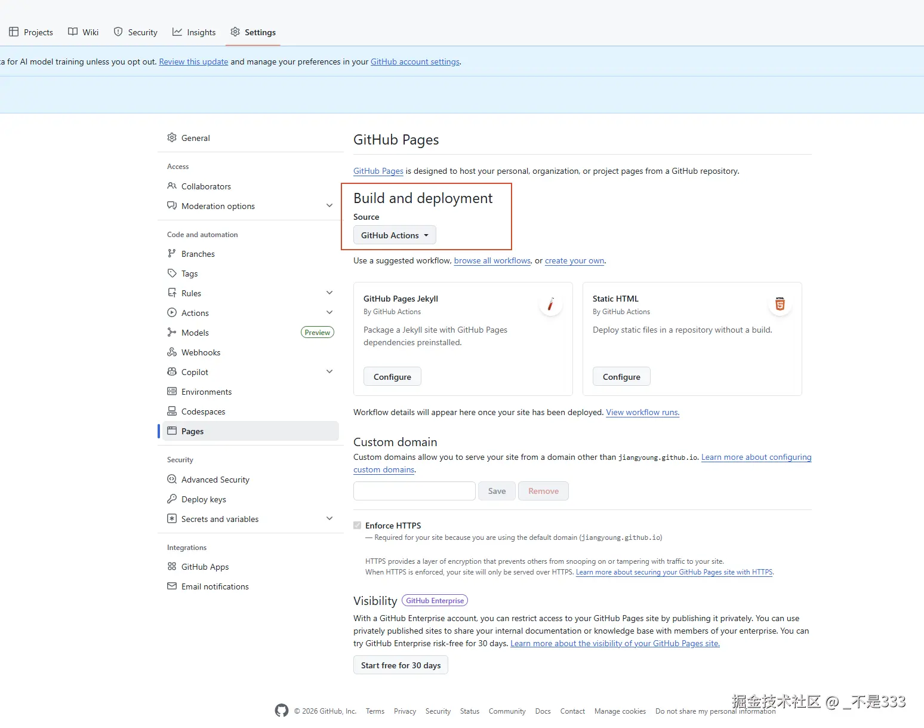Viewport: 924px width, 728px height.
Task: Open View workflow runs link
Action: 643,412
